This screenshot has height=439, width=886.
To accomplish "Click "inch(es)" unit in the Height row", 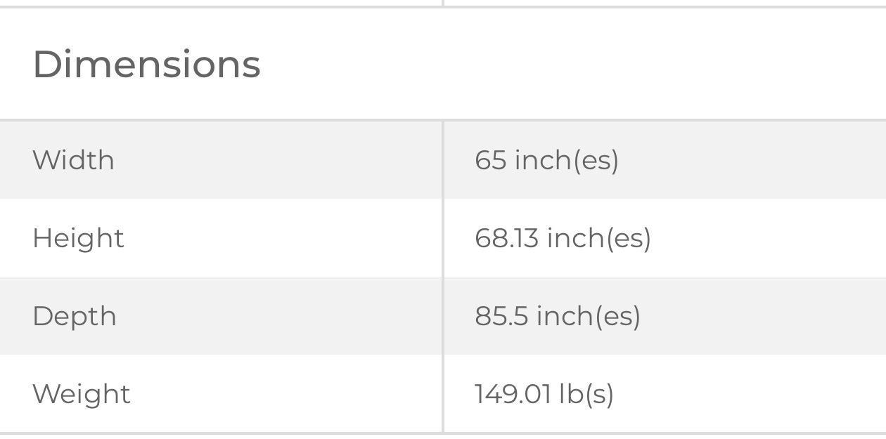I will tap(599, 239).
